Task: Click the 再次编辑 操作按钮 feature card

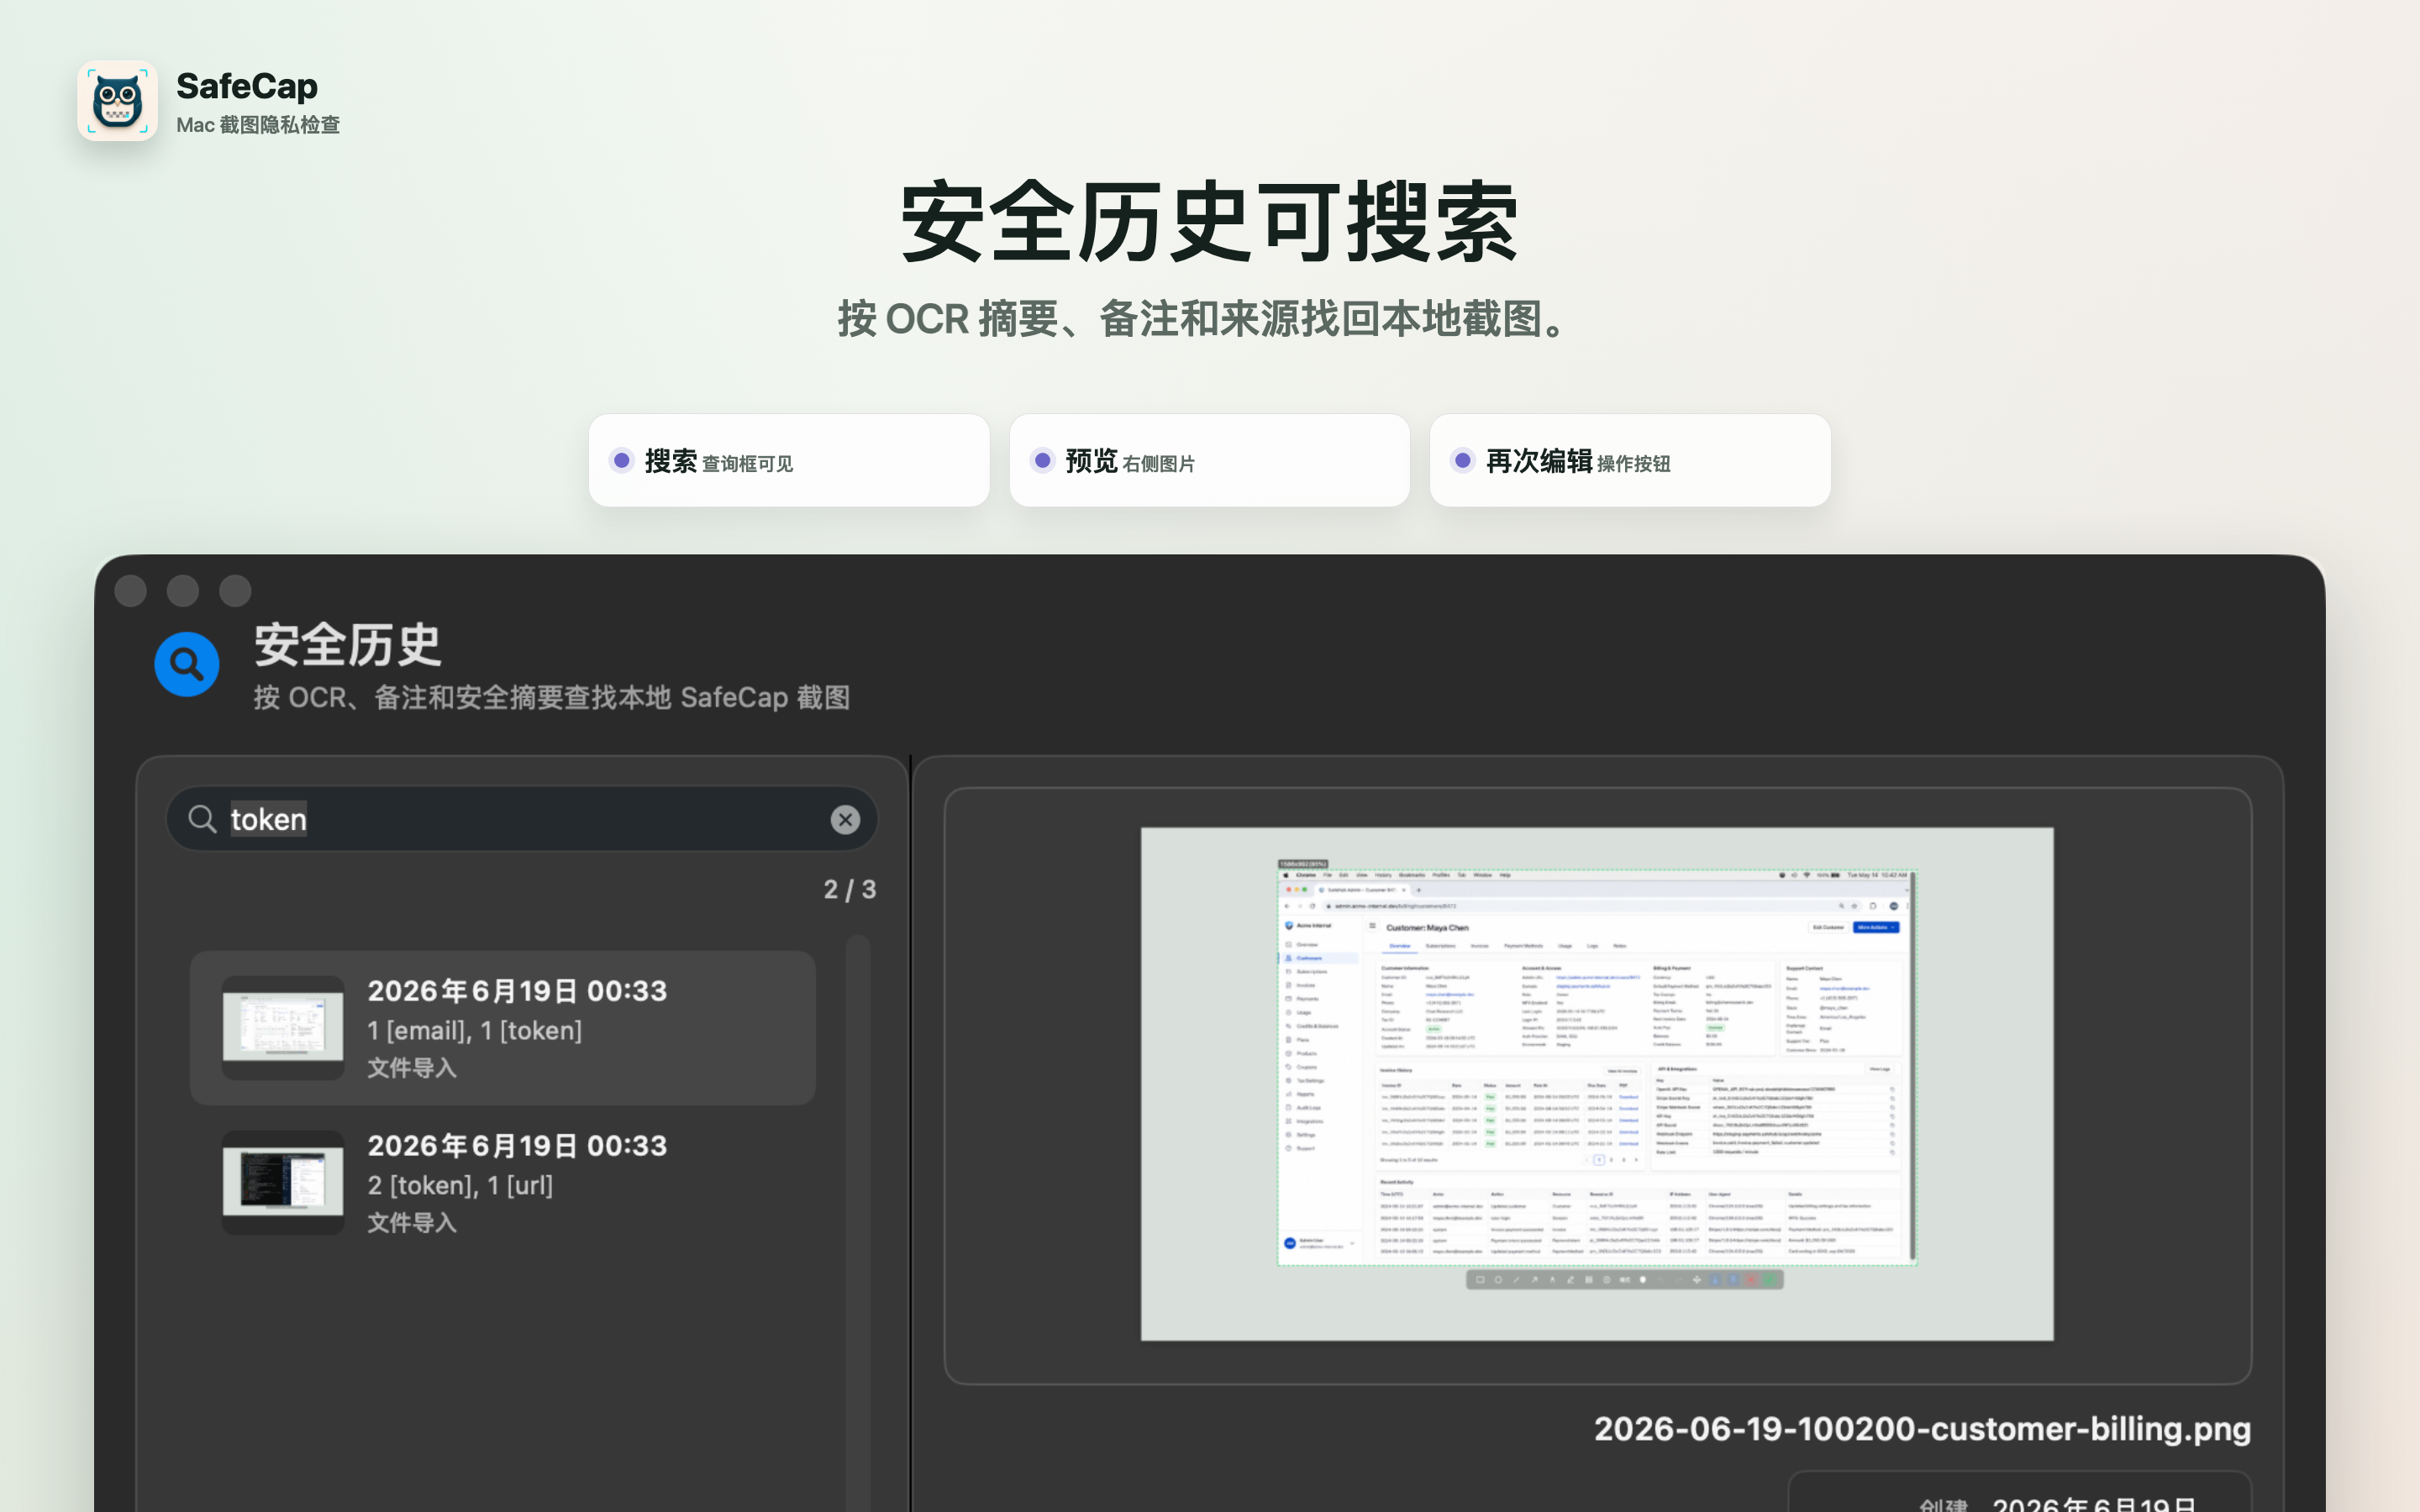Action: (1630, 461)
